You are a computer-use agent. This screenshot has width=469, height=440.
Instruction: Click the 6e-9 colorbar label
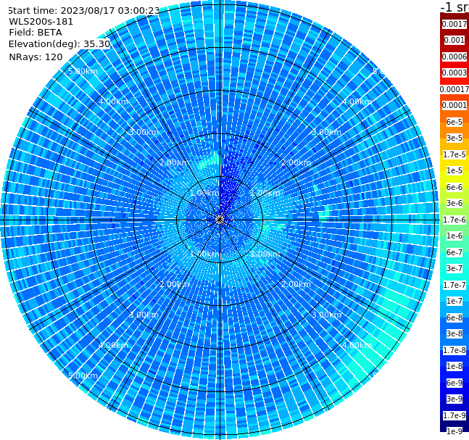pos(455,383)
